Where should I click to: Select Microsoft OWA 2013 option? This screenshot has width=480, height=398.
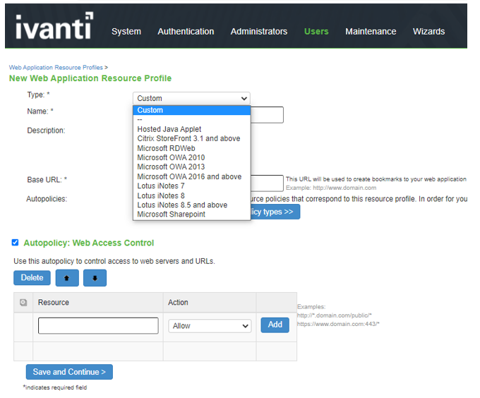tap(191, 167)
